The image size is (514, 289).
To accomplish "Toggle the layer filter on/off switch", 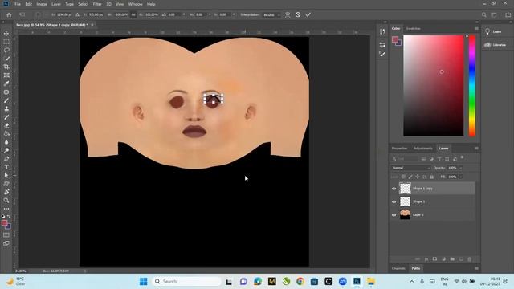I will 462,158.
